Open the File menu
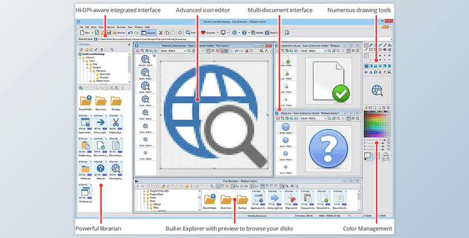The image size is (469, 238). coord(81,27)
